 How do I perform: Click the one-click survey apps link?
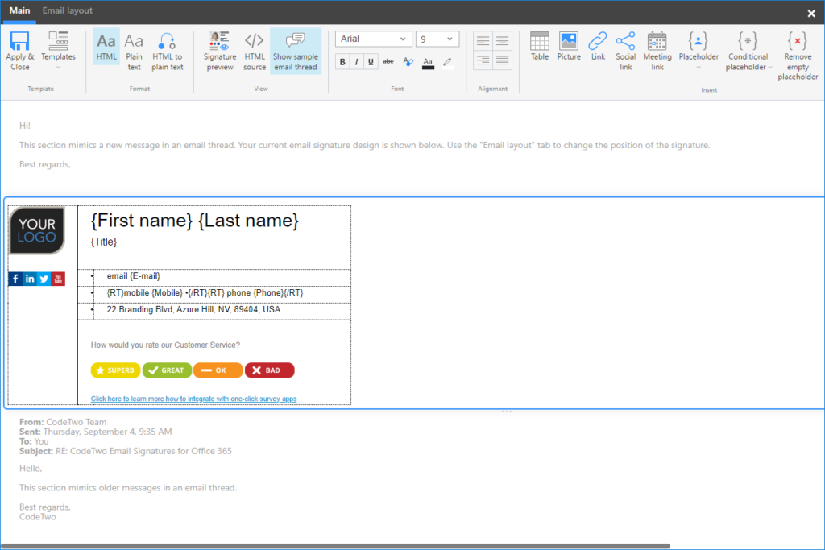193,399
